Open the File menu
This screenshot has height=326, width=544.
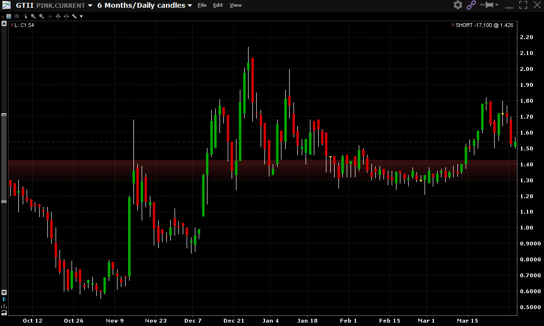click(x=202, y=5)
